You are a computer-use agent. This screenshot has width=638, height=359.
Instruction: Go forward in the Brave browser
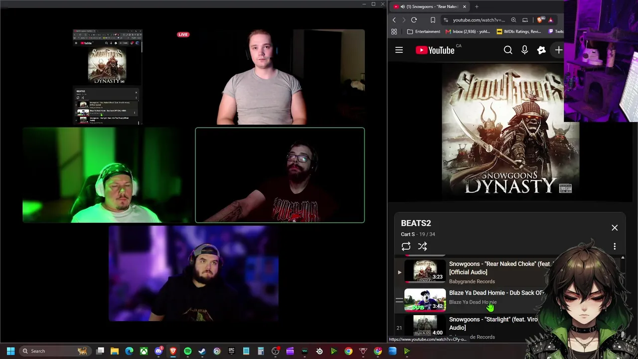404,20
